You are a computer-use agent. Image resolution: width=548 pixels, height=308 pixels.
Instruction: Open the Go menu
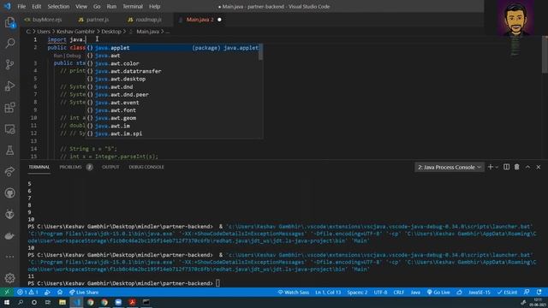pos(97,6)
